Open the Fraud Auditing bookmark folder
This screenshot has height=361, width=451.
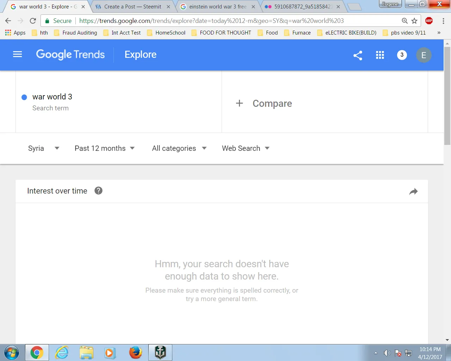click(x=75, y=33)
